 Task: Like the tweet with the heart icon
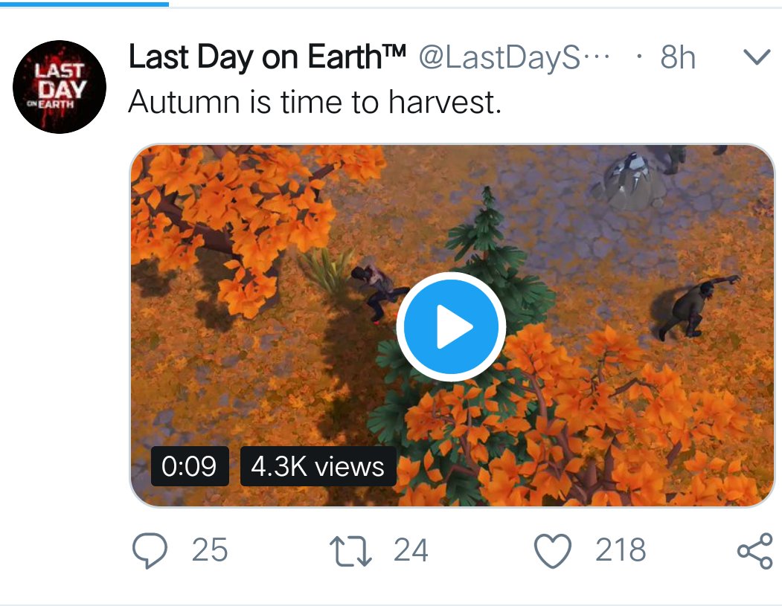click(554, 551)
